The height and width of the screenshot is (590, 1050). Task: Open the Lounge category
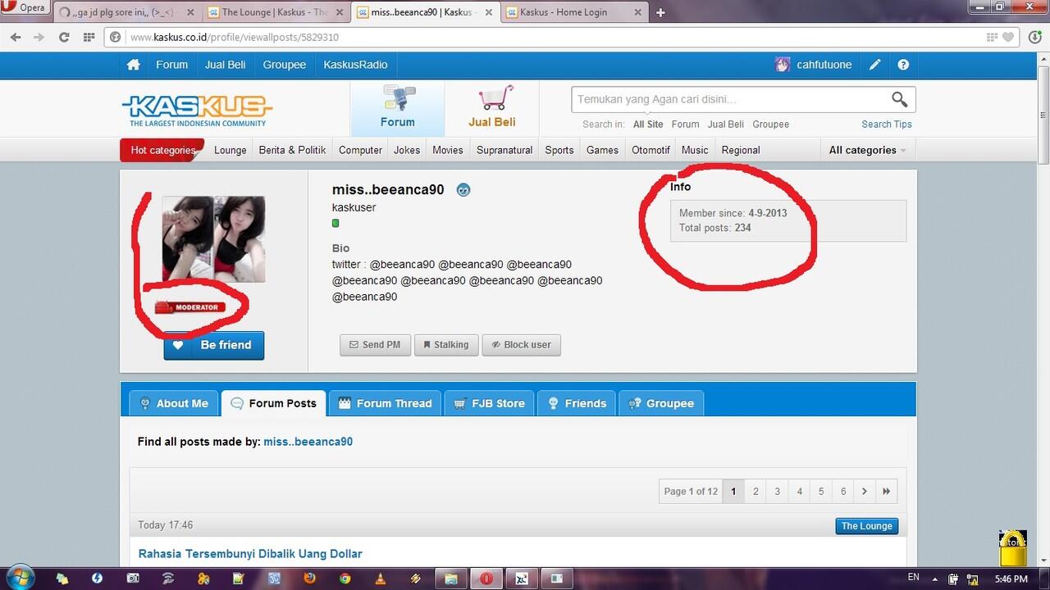tap(231, 150)
